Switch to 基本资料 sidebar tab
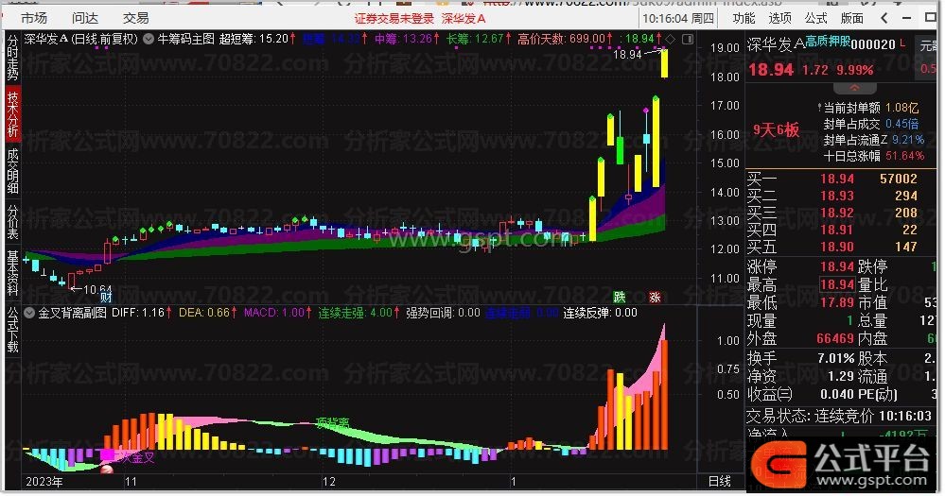The image size is (945, 496). (12, 273)
